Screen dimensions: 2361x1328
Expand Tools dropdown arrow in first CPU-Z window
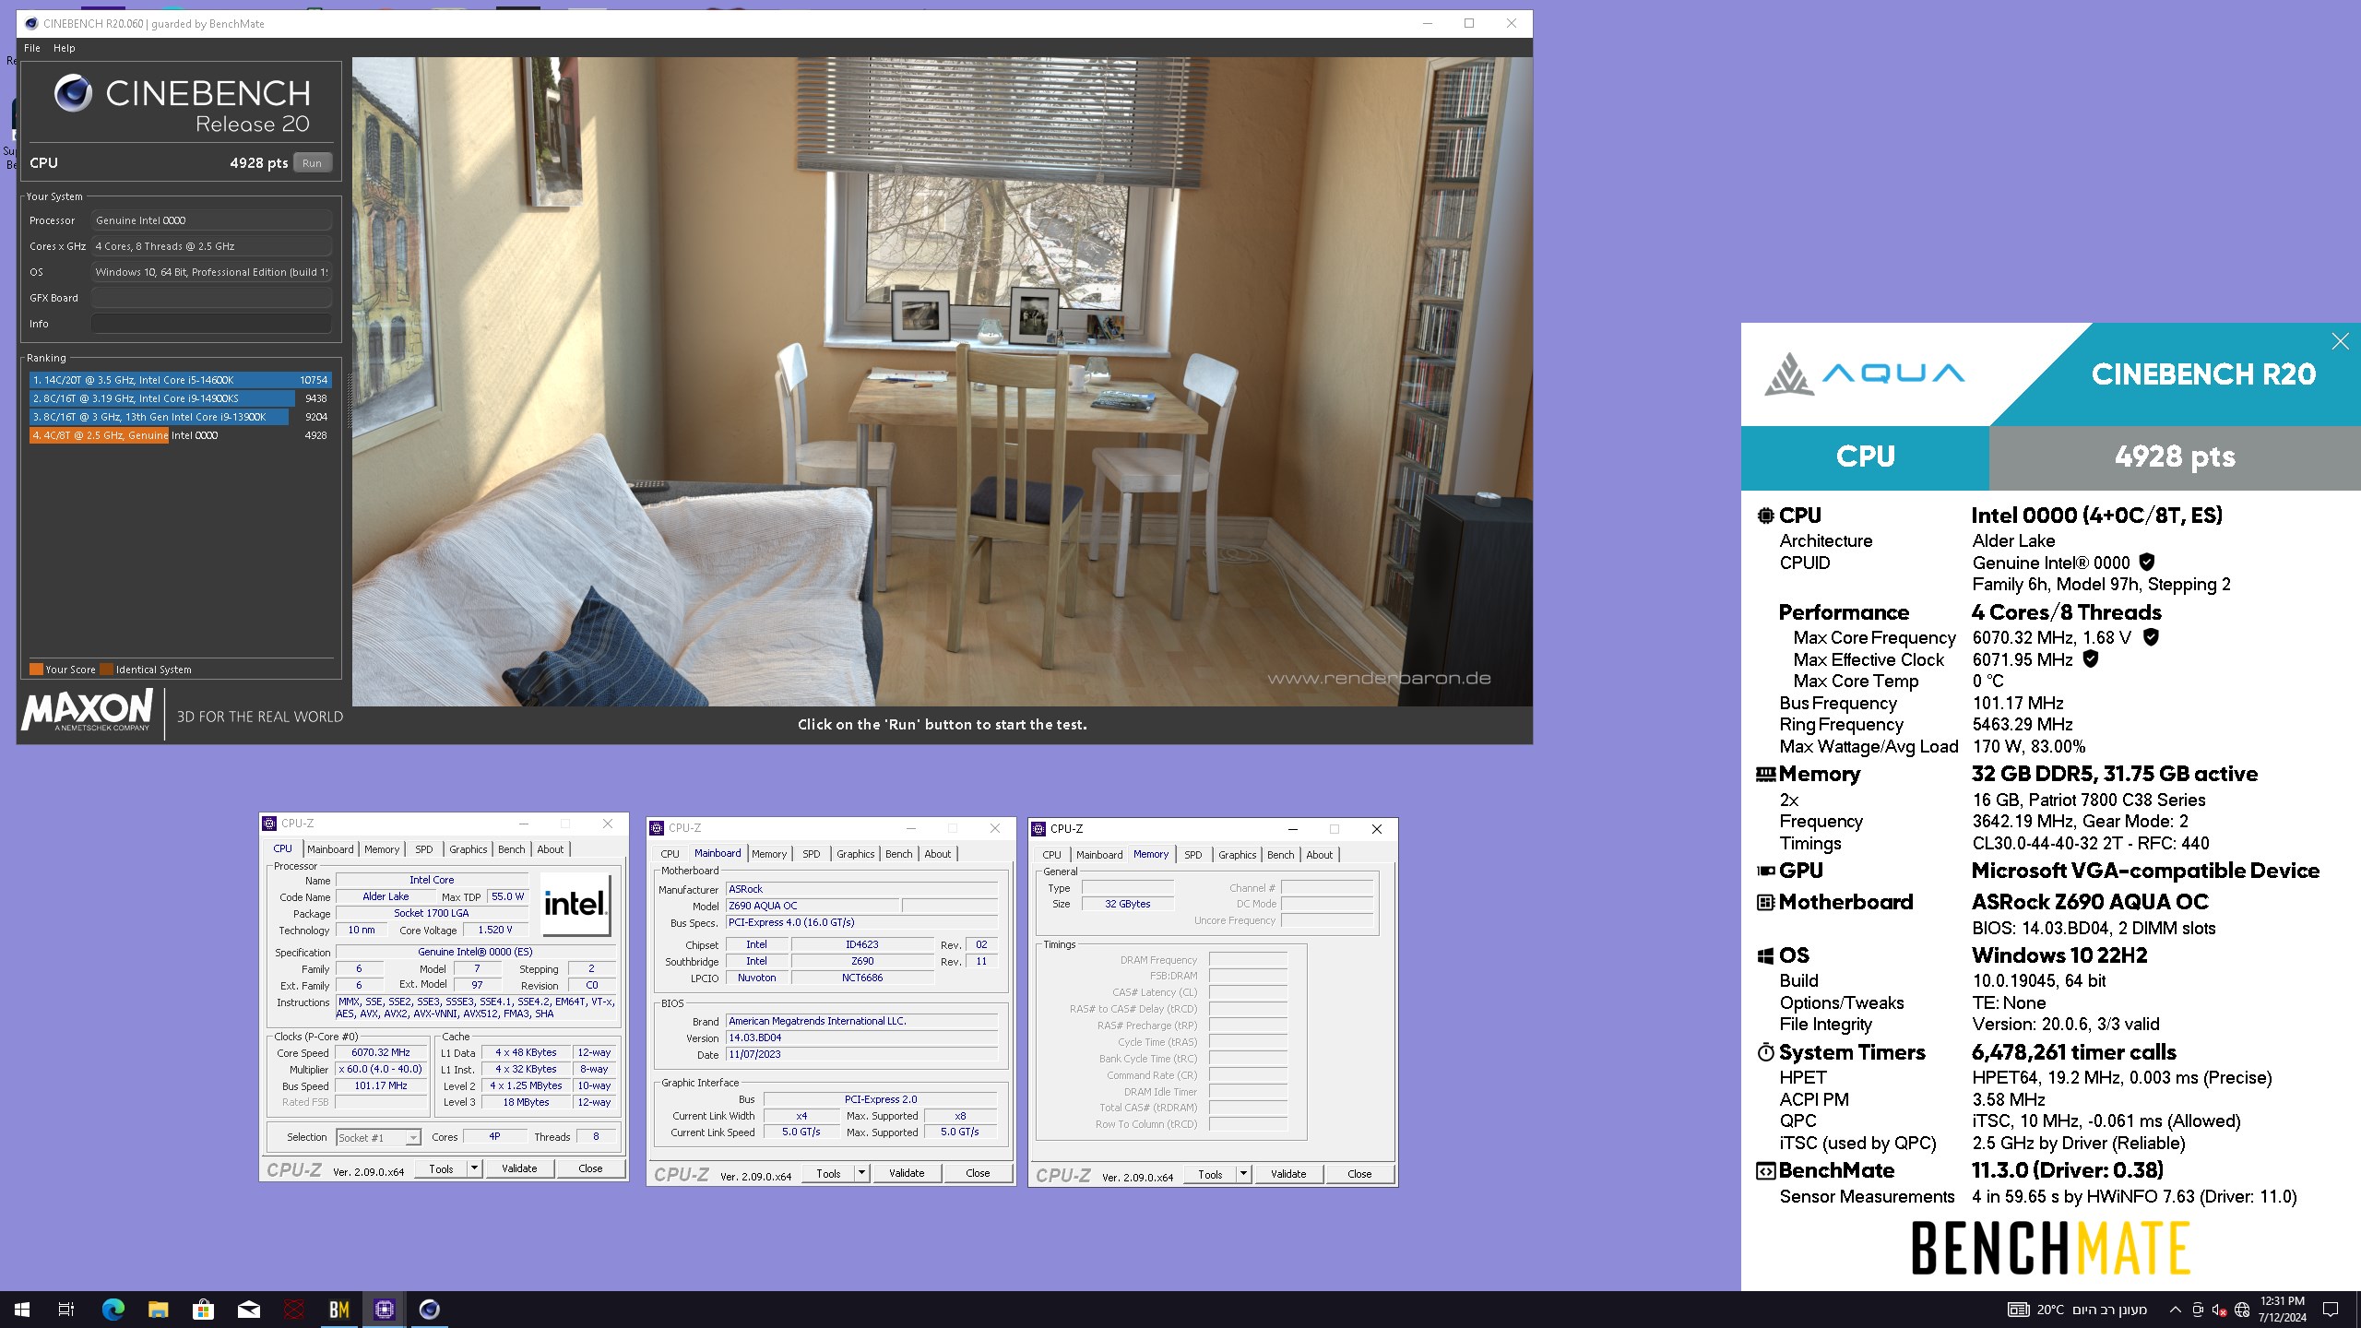pos(474,1168)
